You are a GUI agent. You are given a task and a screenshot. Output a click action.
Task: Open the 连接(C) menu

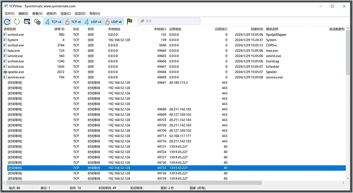pos(66,14)
